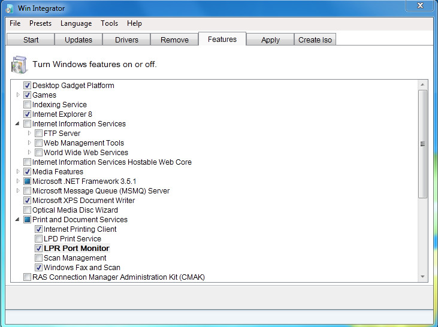Expand the Media Features node
This screenshot has width=438, height=327.
click(x=18, y=172)
